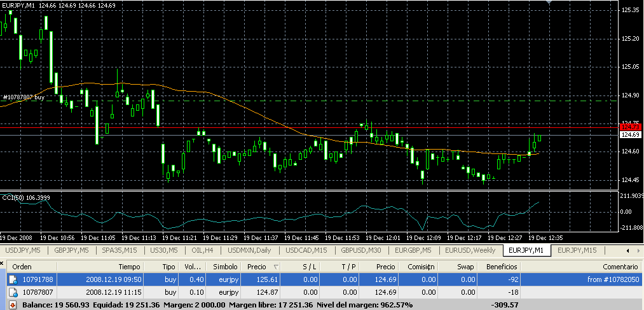Open the SPA35,M15 chart tab
This screenshot has width=644, height=310.
click(120, 250)
